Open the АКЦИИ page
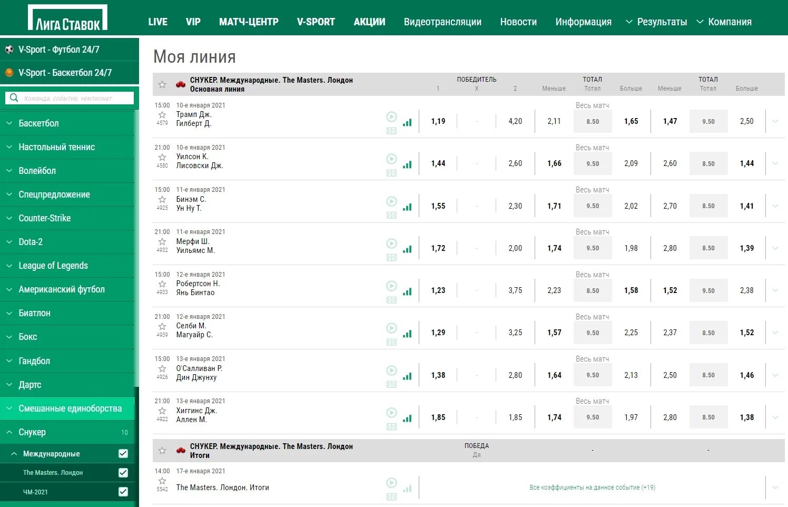Viewport: 788px width, 507px height. point(370,22)
